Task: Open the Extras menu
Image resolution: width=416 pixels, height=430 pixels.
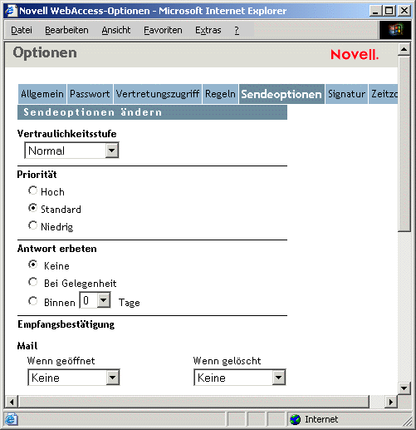Action: pyautogui.click(x=208, y=30)
